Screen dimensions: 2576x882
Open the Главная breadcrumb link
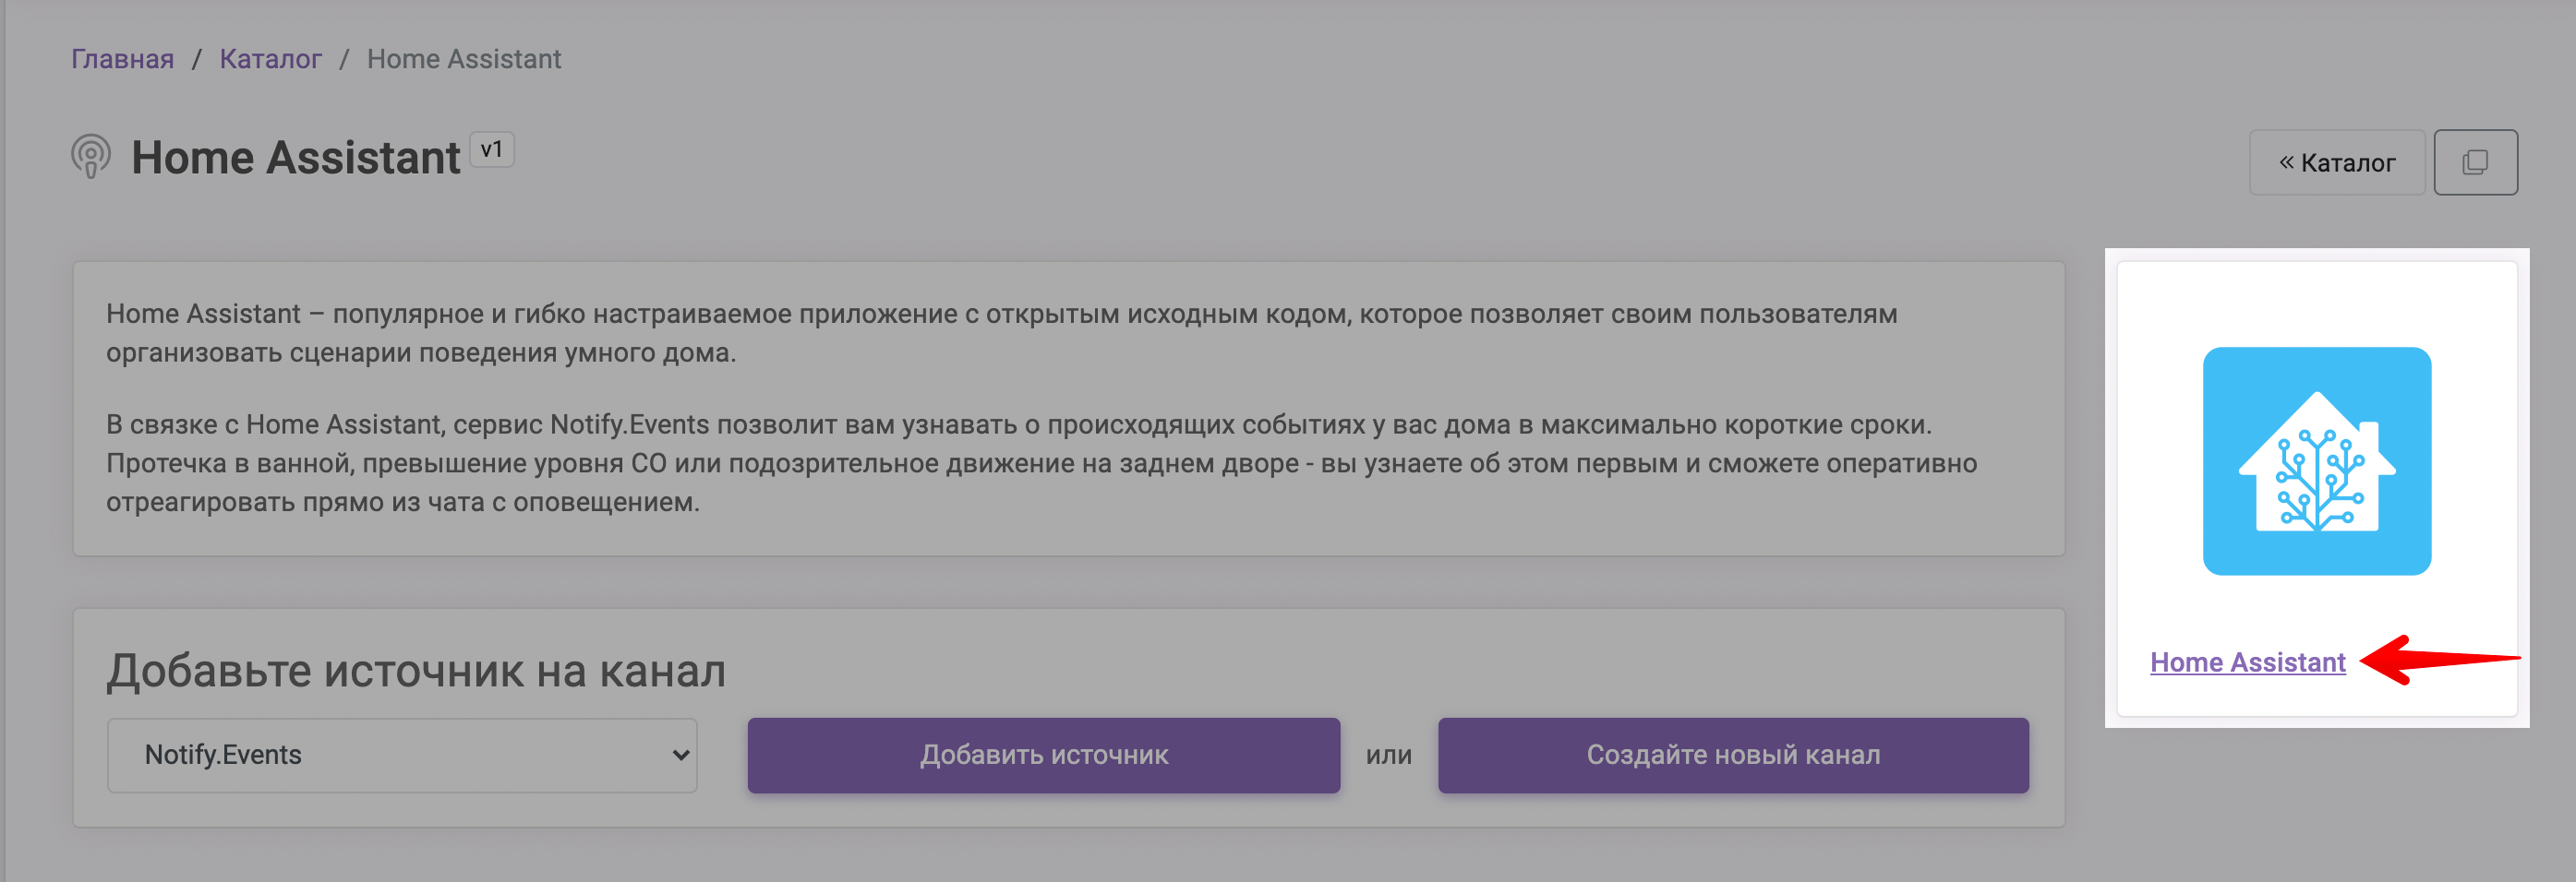coord(122,59)
